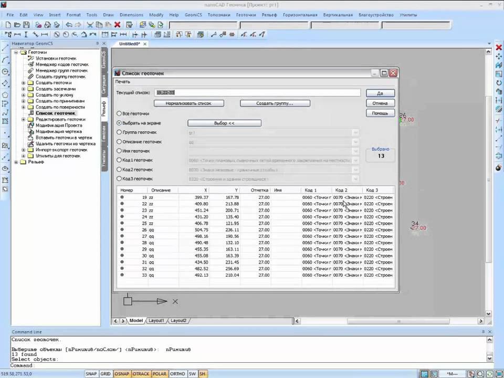The width and height of the screenshot is (504, 378).
Task: Select the spline tool in left toolbar
Action: click(5, 113)
